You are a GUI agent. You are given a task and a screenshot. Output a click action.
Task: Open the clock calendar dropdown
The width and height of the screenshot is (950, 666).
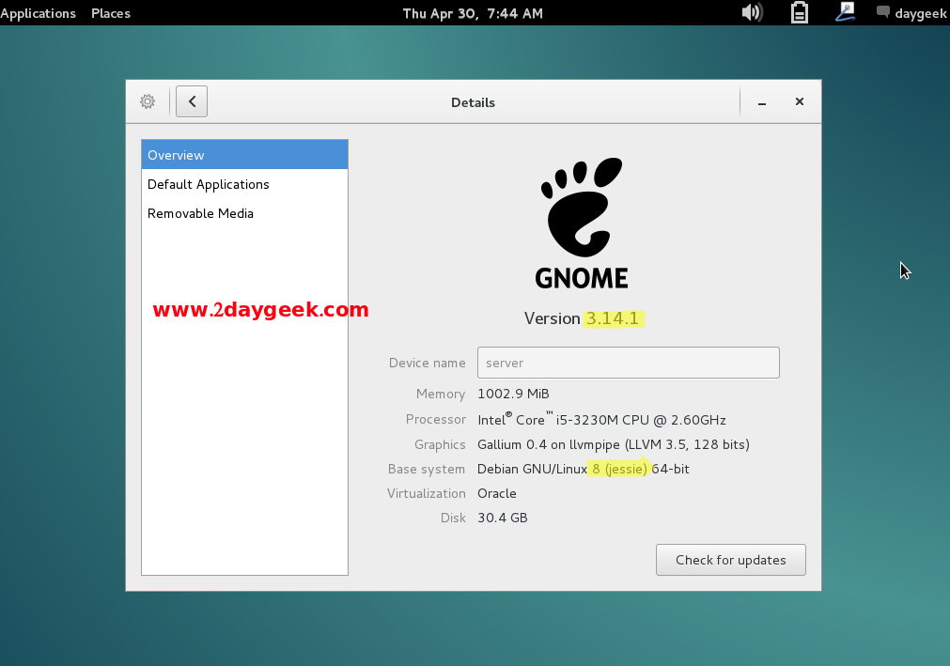point(473,13)
